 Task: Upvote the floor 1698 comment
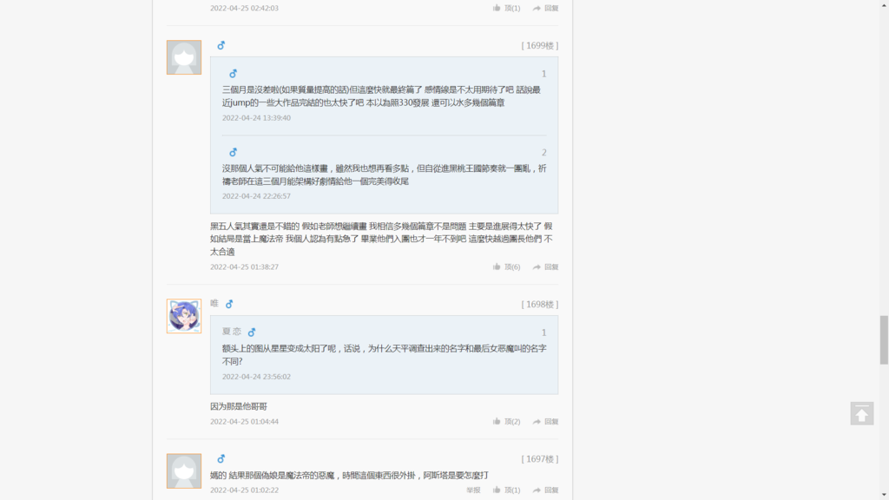(x=506, y=422)
